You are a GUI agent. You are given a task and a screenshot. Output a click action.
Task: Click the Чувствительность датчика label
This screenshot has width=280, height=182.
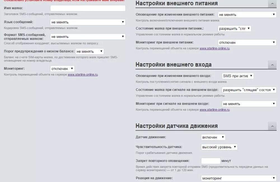159,147
